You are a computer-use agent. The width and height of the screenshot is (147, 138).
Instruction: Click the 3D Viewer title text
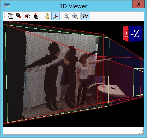point(73,6)
